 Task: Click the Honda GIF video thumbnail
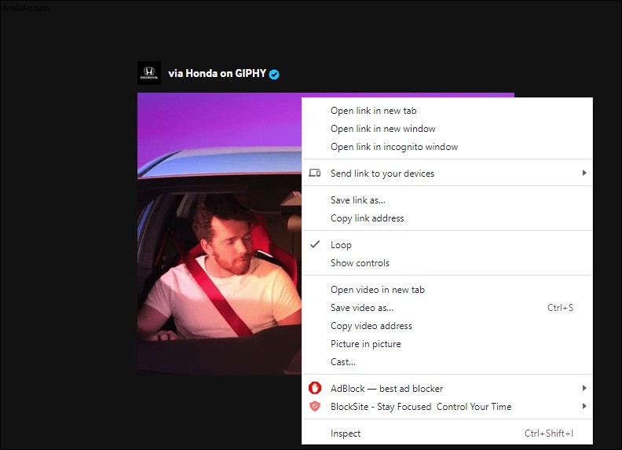point(219,234)
